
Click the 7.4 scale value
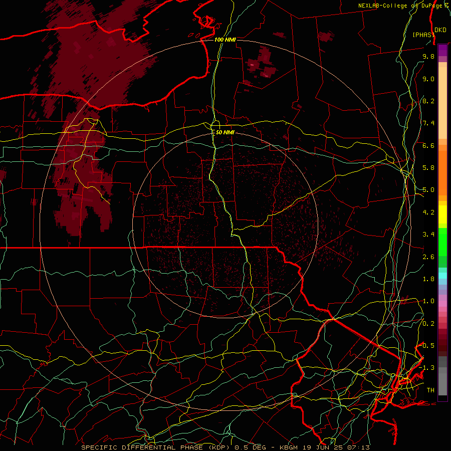[428, 123]
